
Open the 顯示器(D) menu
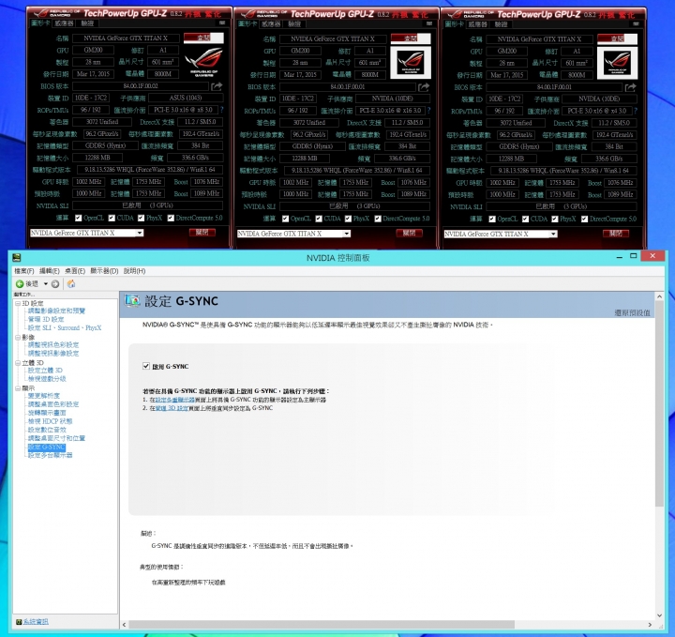tap(104, 271)
